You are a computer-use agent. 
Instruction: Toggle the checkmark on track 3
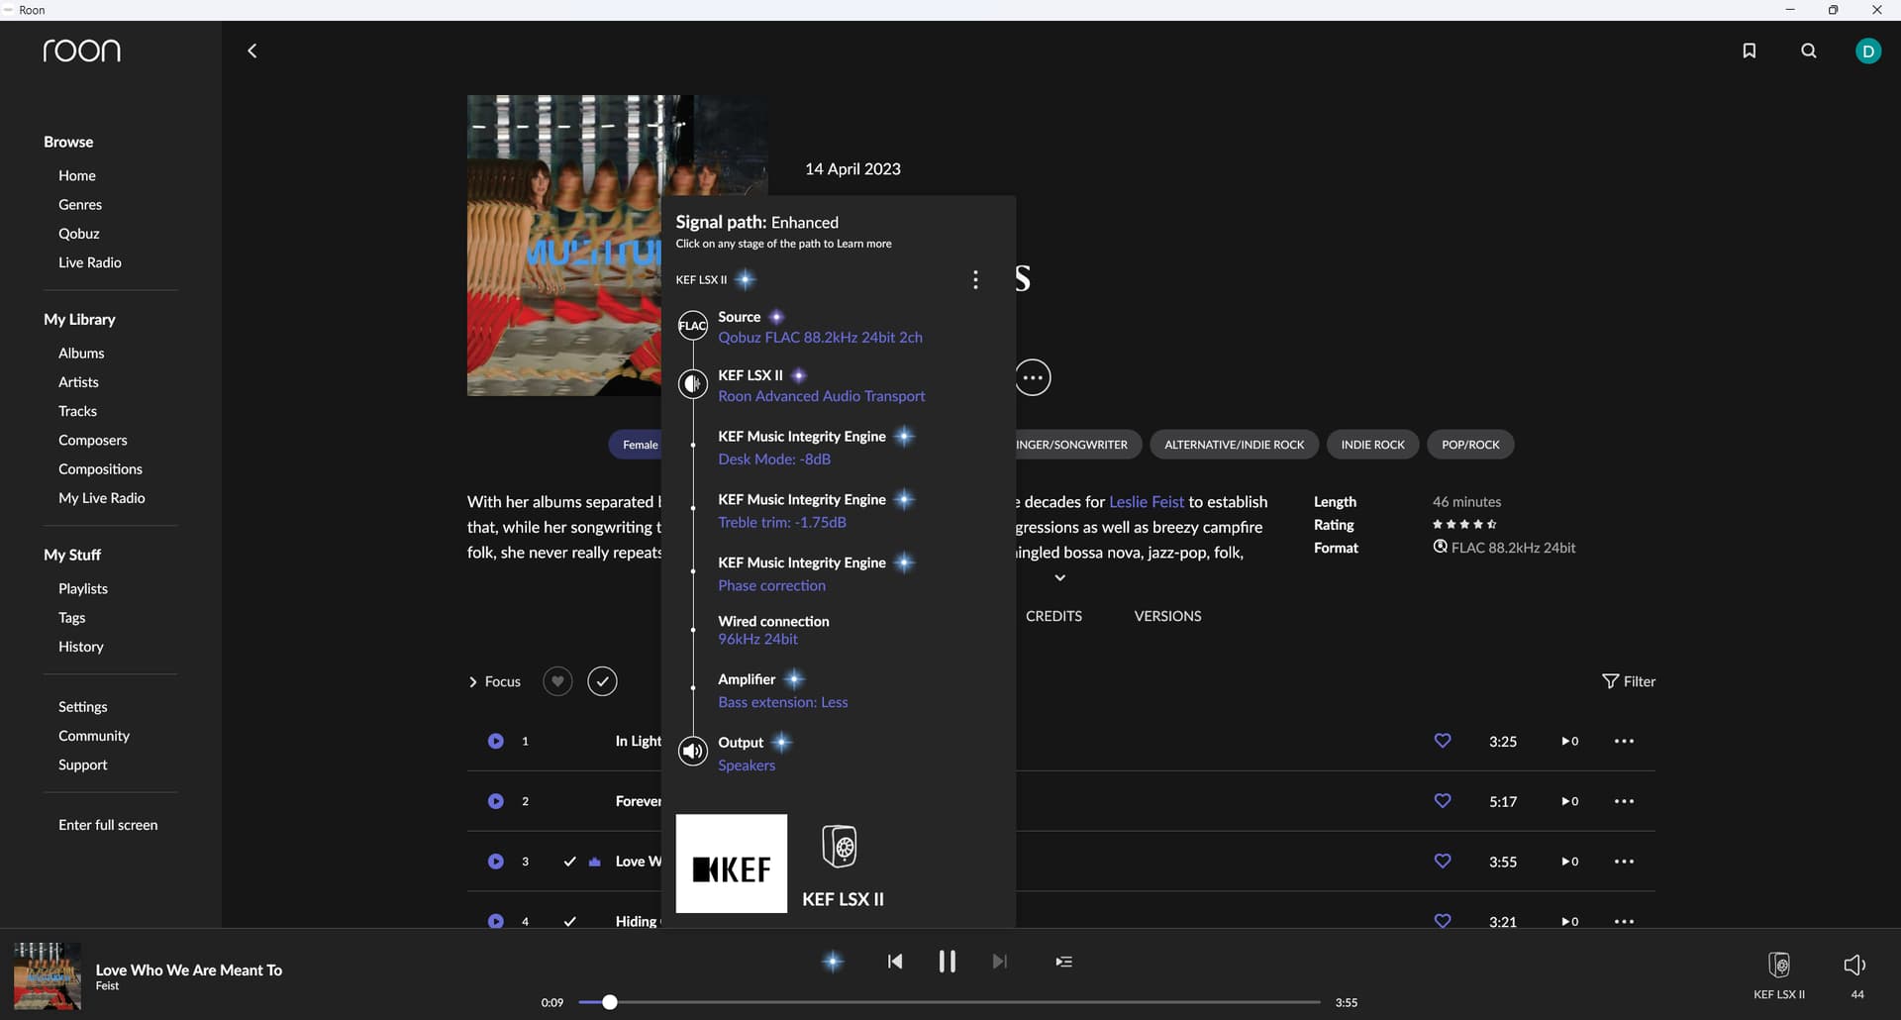click(569, 862)
